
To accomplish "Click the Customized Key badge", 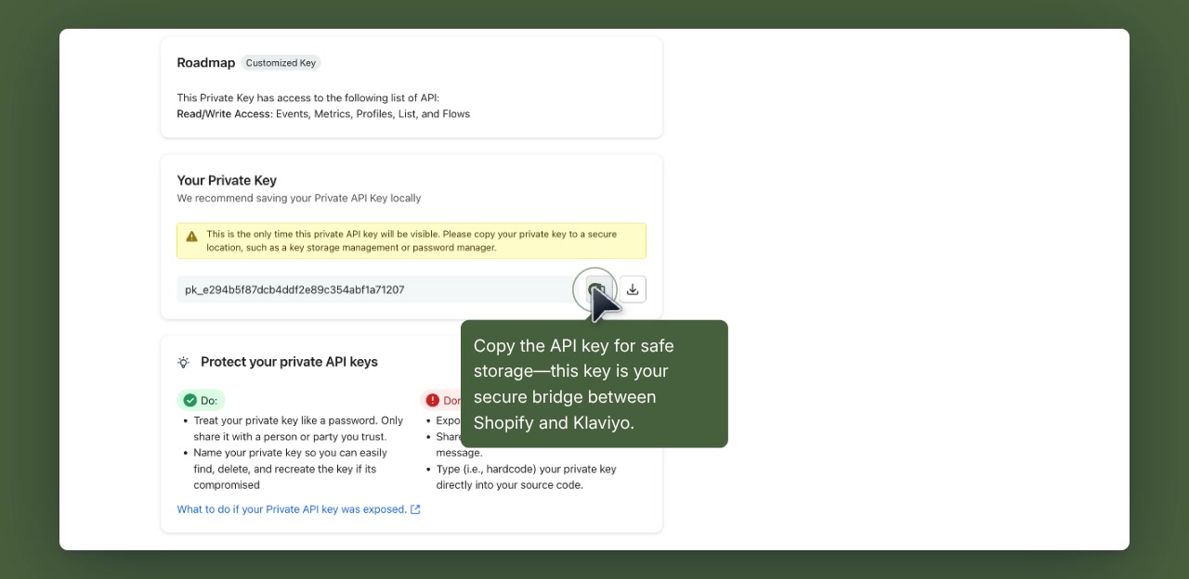I will point(281,62).
